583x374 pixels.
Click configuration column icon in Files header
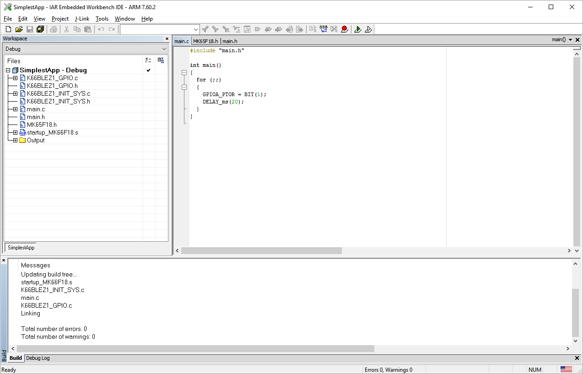(x=148, y=60)
